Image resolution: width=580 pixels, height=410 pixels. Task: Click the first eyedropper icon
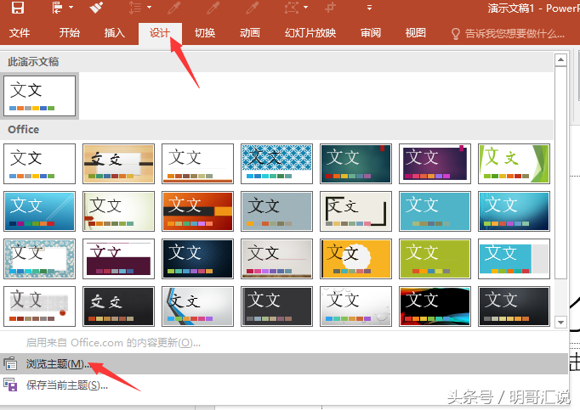pyautogui.click(x=174, y=8)
